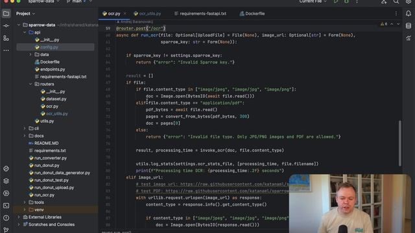This screenshot has height=233, width=415.
Task: Close the ocr.py editor tab
Action: click(125, 14)
